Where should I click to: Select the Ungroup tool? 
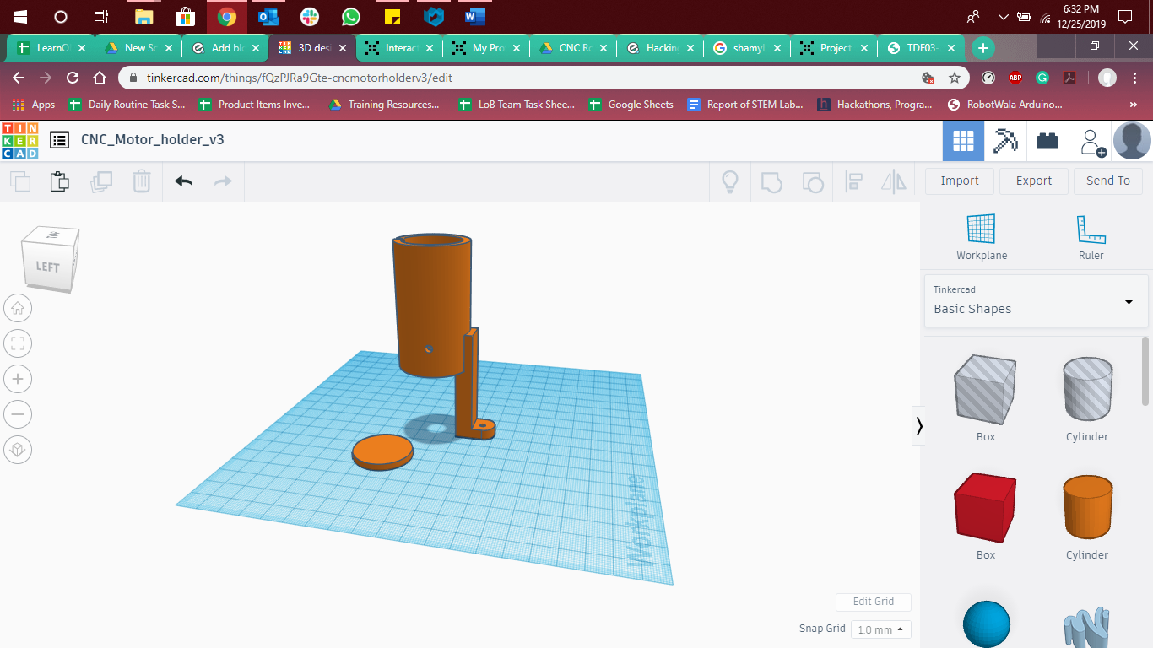[x=813, y=181]
